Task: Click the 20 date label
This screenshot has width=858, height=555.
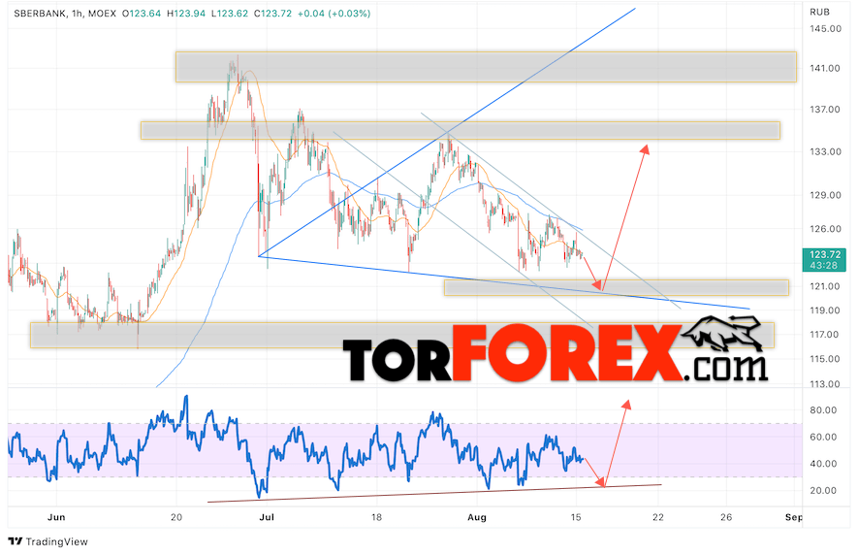Action: click(176, 517)
